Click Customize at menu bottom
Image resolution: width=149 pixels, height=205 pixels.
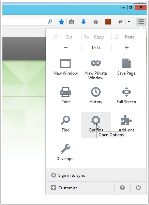tap(64, 188)
